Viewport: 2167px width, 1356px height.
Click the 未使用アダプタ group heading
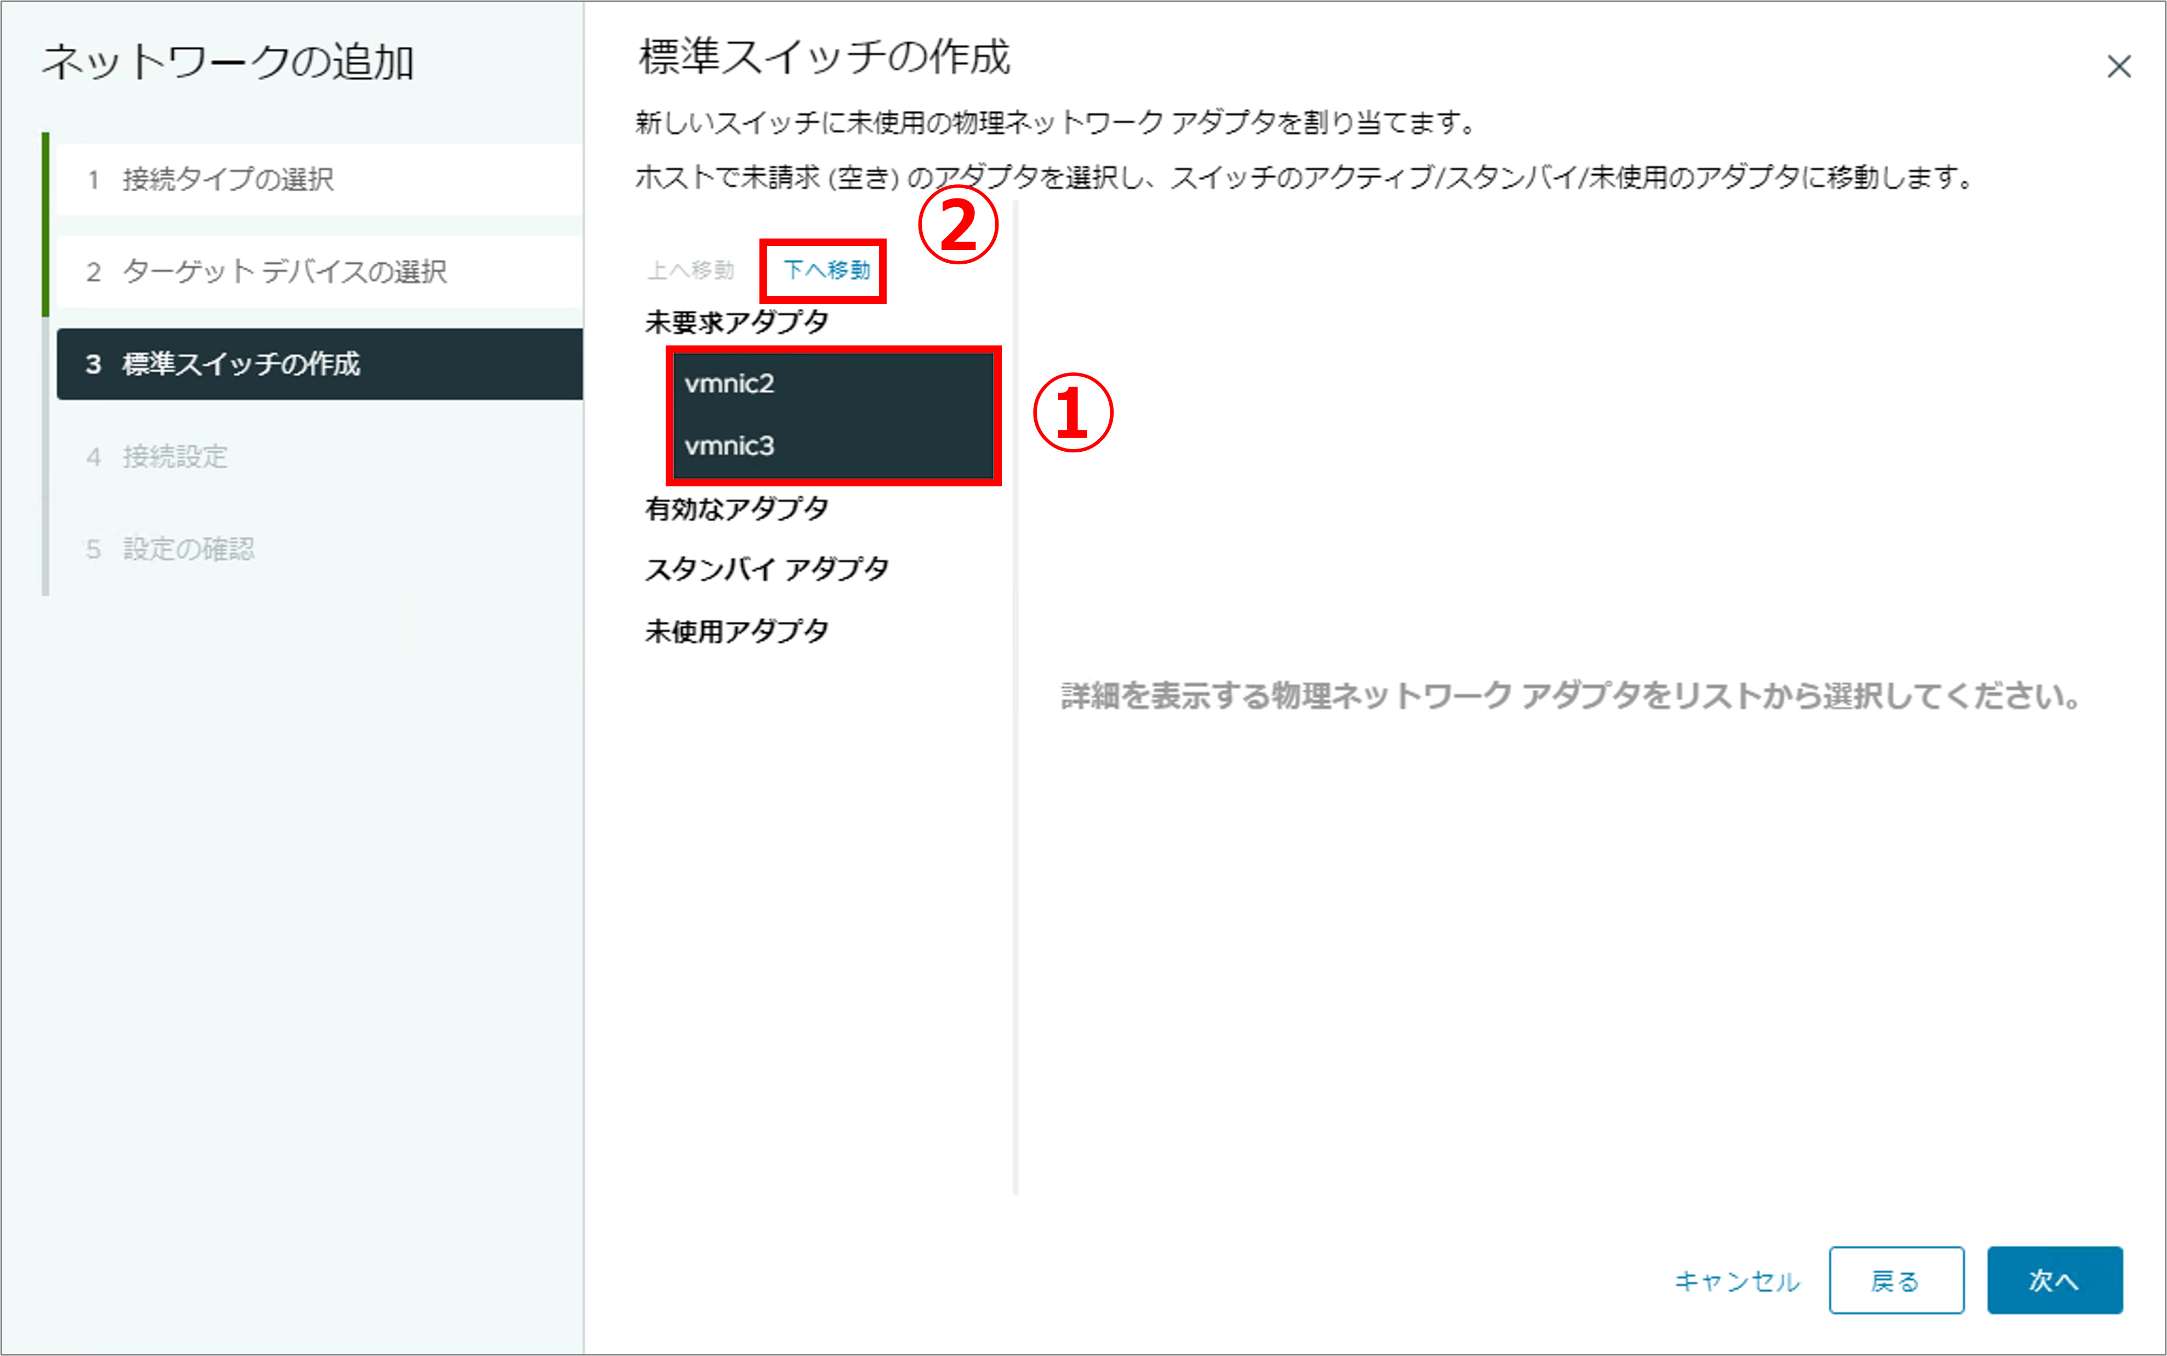[x=736, y=631]
